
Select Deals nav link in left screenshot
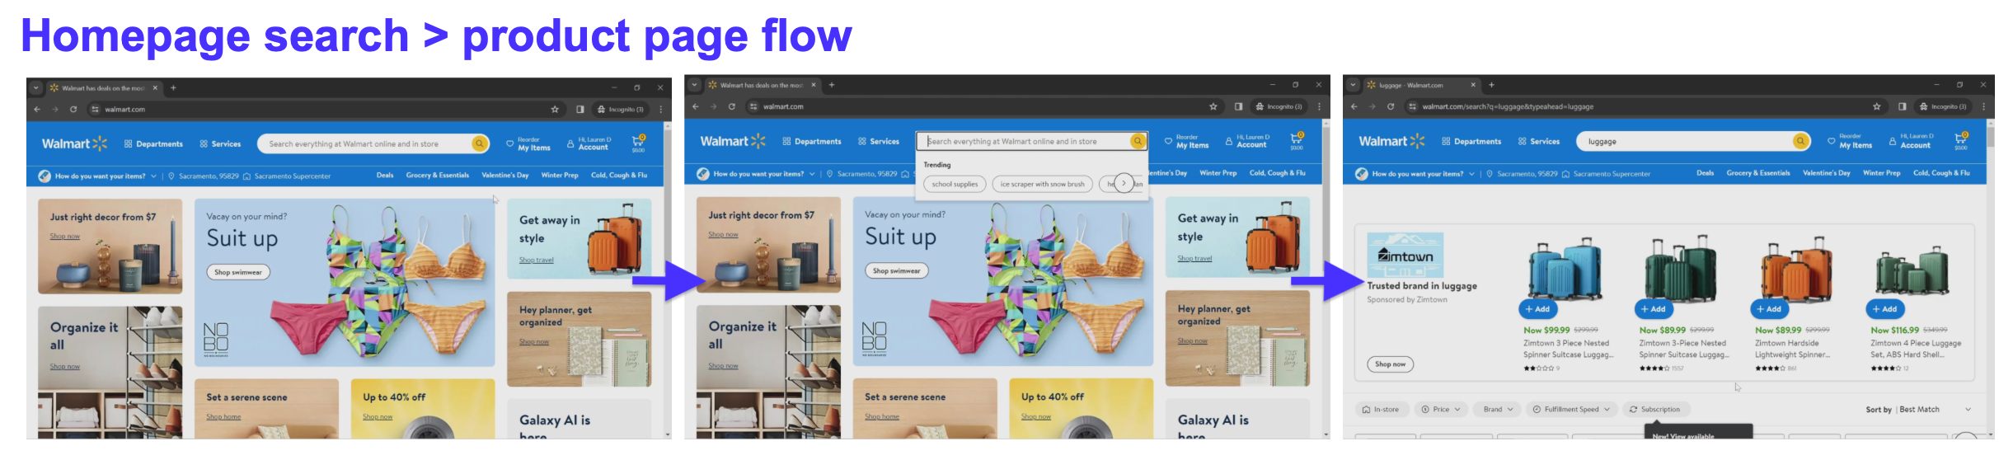[x=385, y=175]
